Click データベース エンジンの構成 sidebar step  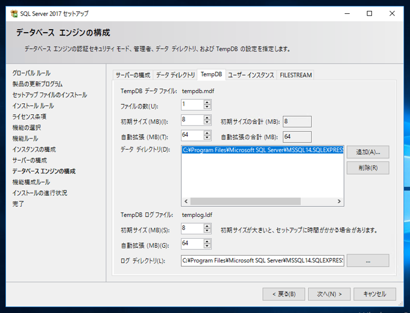tap(44, 171)
